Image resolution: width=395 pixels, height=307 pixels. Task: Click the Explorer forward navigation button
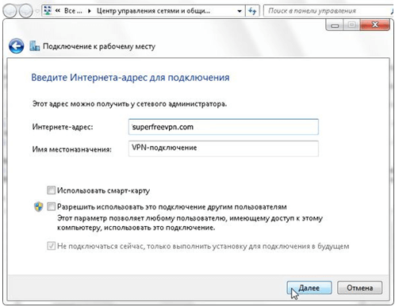tap(25, 11)
